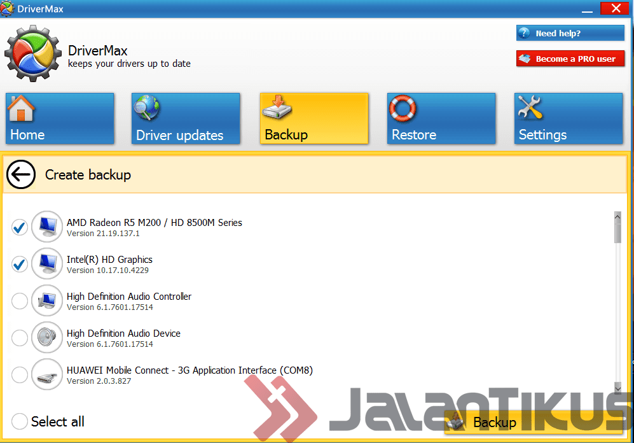Check the High Definition Audio Device driver
Screen dimensions: 634x443
(20, 337)
